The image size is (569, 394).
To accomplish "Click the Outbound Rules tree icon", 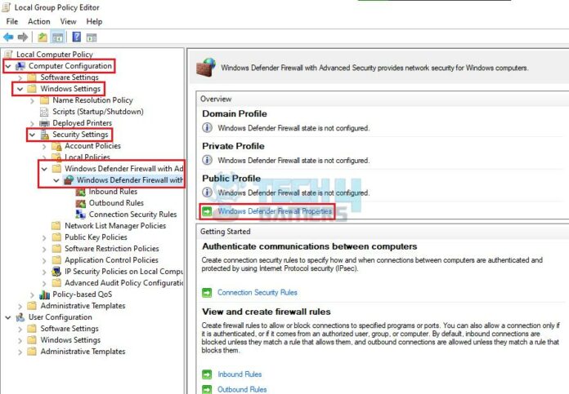I will point(80,203).
